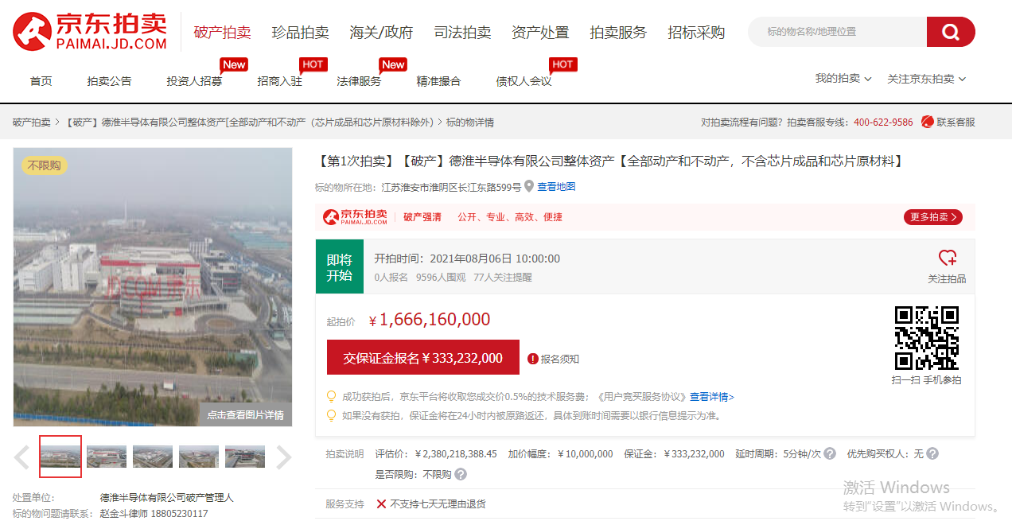This screenshot has width=1012, height=521.
Task: Click the contact 赵金斗律师 18805230117
Action: [x=154, y=513]
